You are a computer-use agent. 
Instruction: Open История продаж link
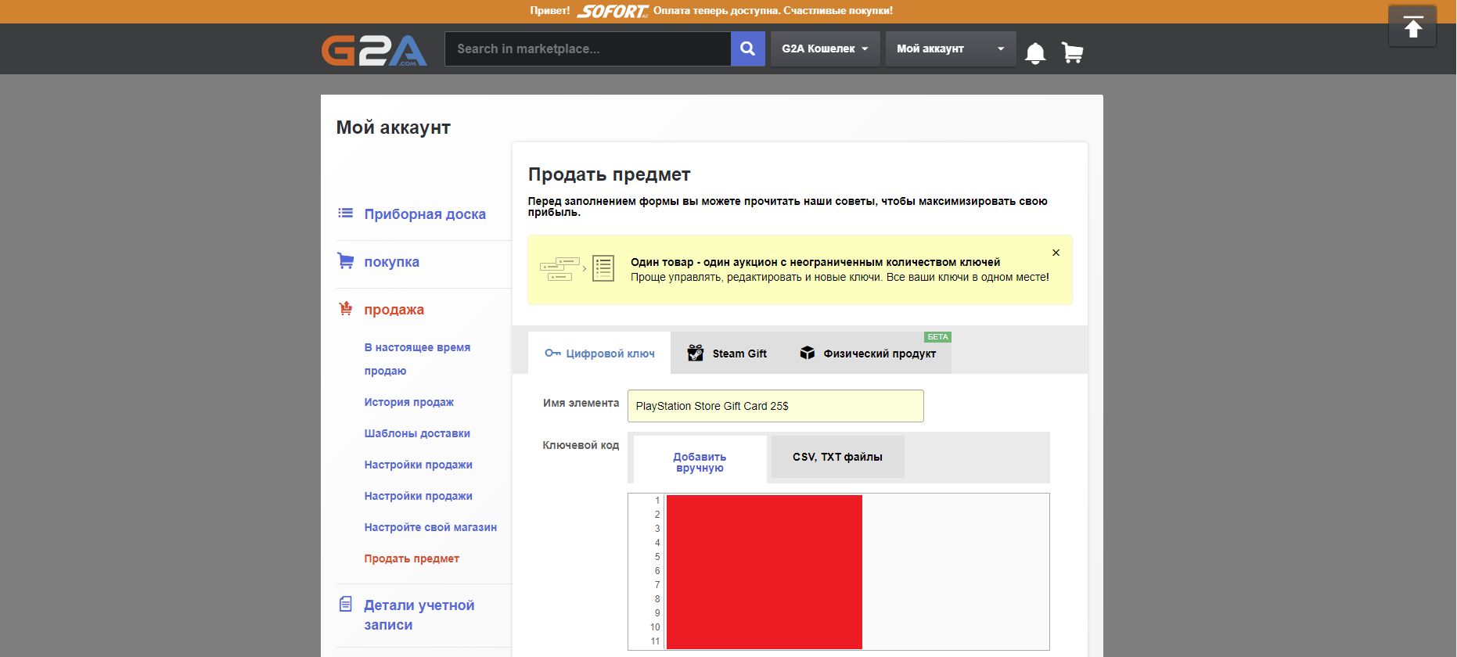(408, 402)
